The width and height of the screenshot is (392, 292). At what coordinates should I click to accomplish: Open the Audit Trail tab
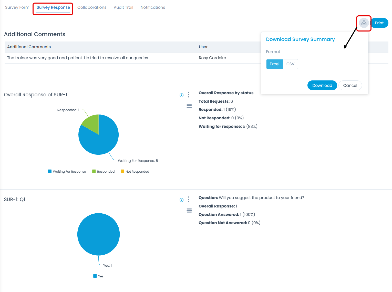[123, 7]
